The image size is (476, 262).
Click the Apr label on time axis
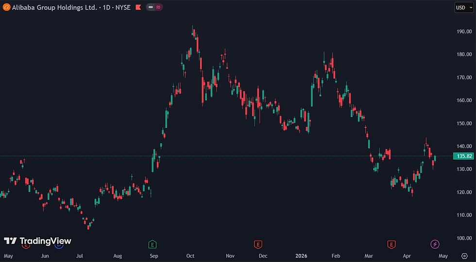click(407, 256)
